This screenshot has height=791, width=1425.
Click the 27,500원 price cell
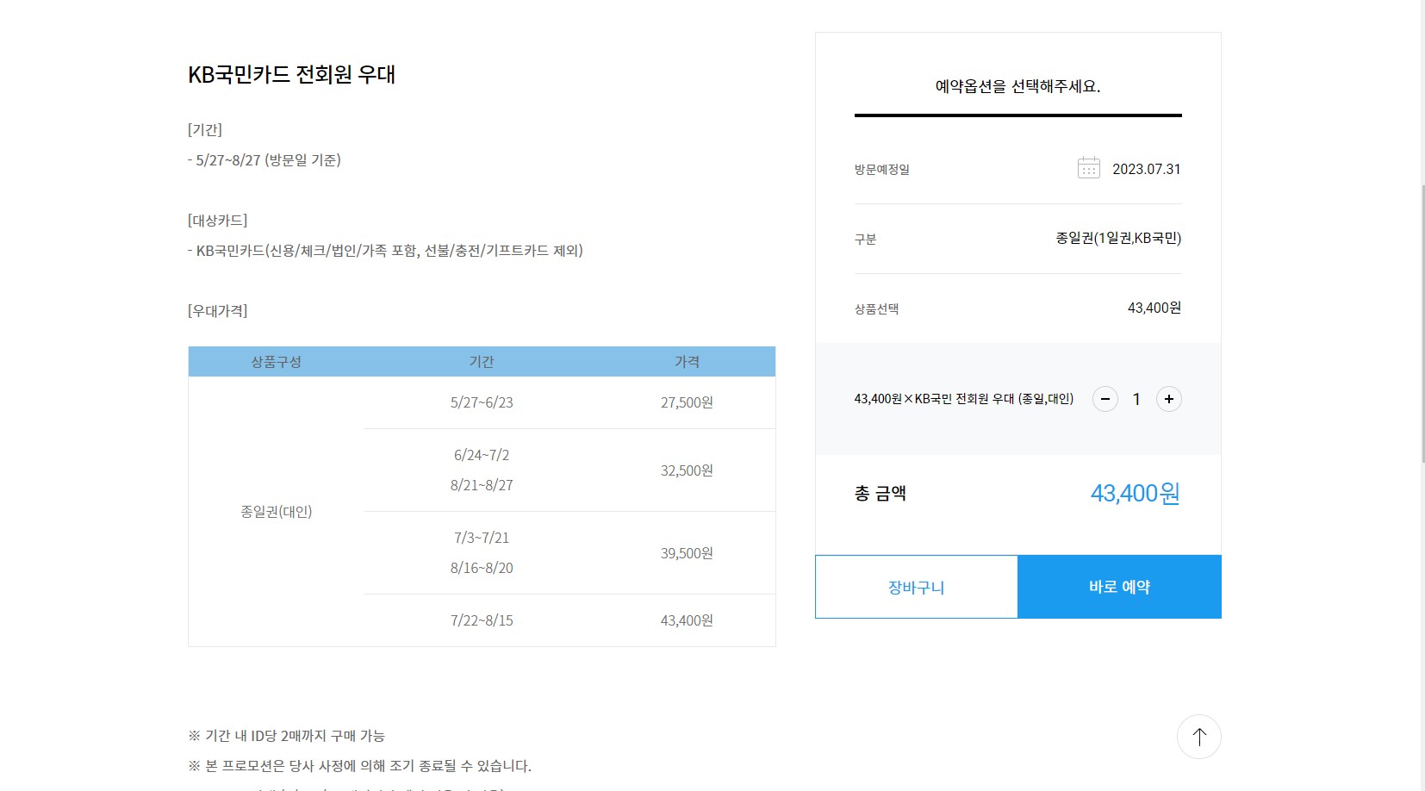coord(687,402)
